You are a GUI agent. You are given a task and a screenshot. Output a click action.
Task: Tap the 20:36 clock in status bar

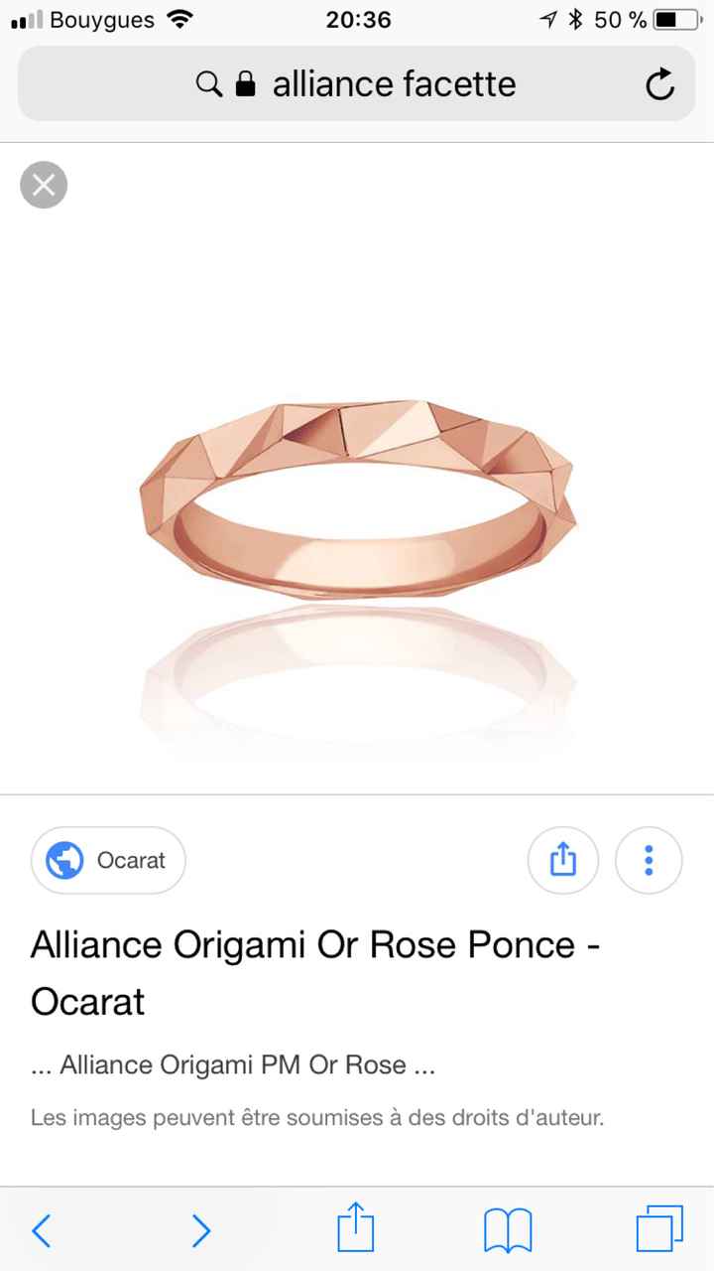pos(358,19)
